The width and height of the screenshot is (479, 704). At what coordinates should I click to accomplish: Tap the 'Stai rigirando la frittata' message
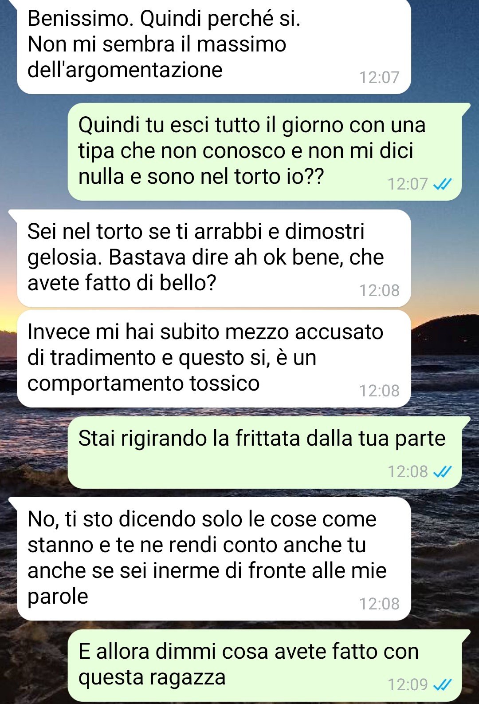[265, 452]
